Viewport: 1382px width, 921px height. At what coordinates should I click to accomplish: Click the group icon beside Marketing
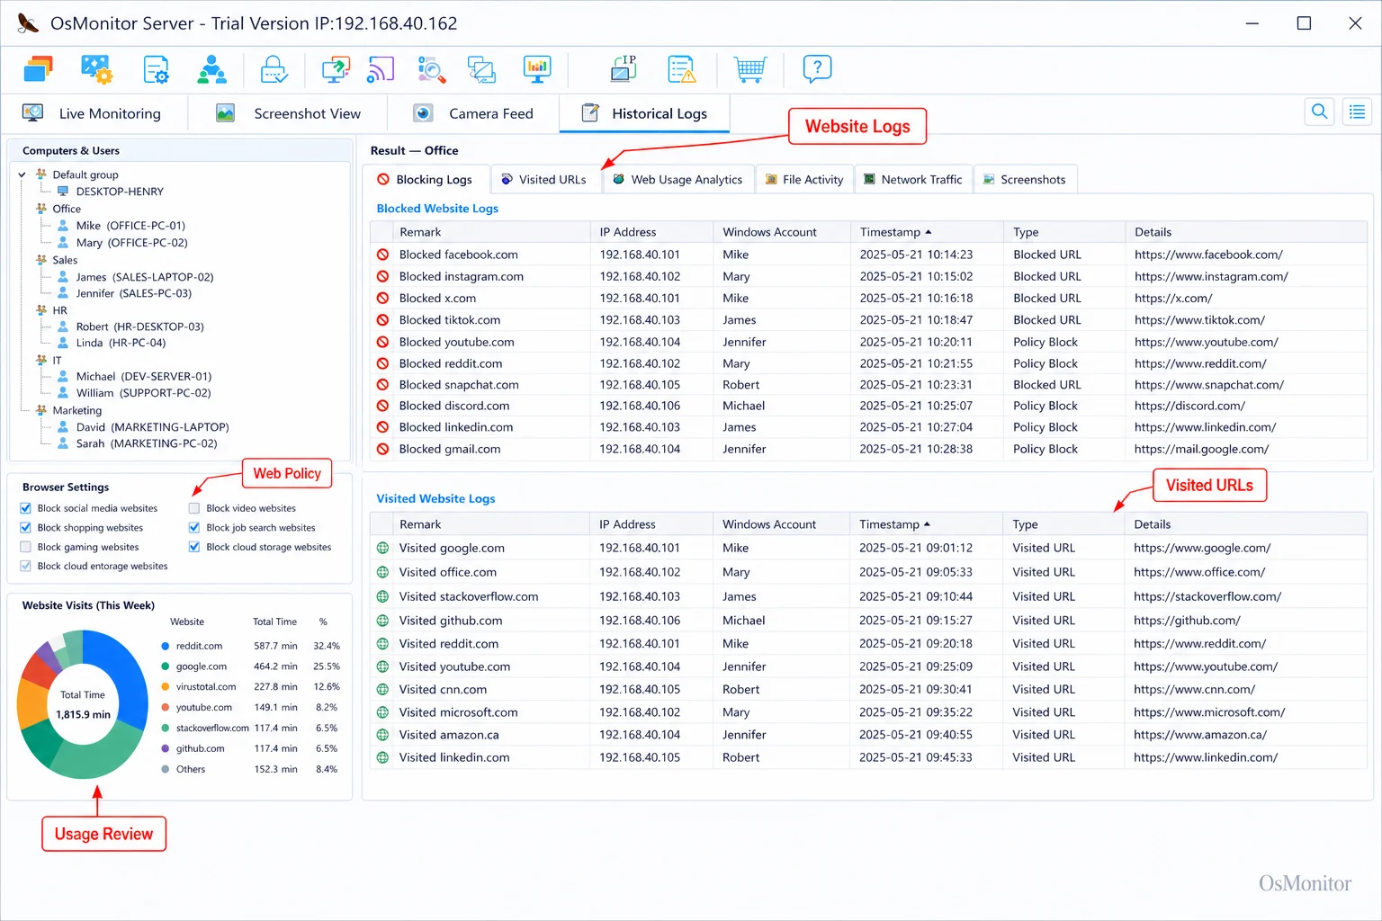click(x=41, y=410)
